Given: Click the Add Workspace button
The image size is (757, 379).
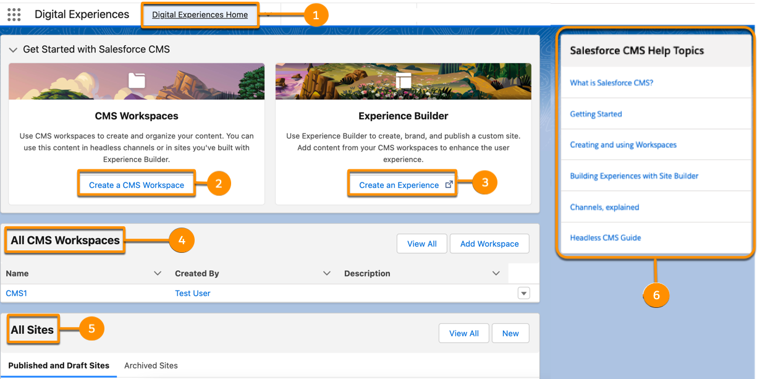Looking at the screenshot, I should (x=489, y=244).
